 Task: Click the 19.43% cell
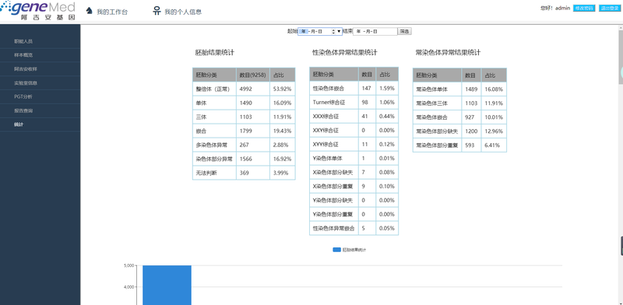click(283, 131)
